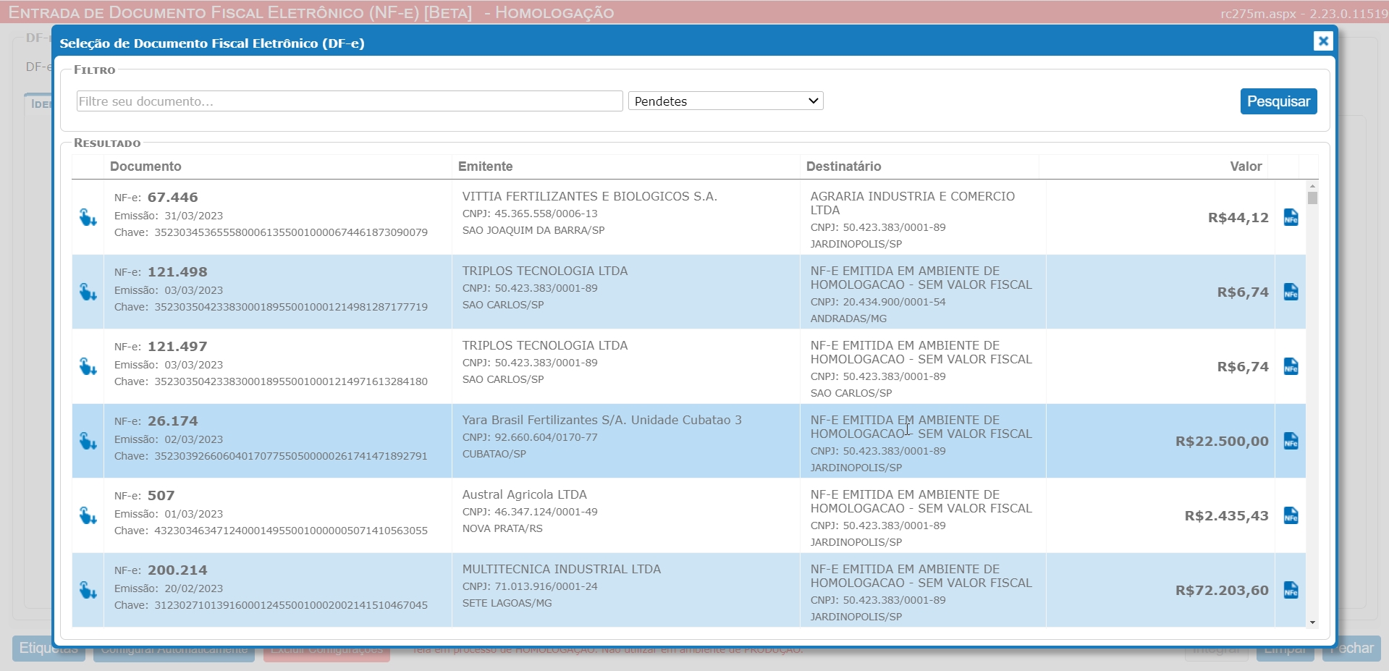Click the Destinatário column header
The height and width of the screenshot is (671, 1389).
click(843, 166)
